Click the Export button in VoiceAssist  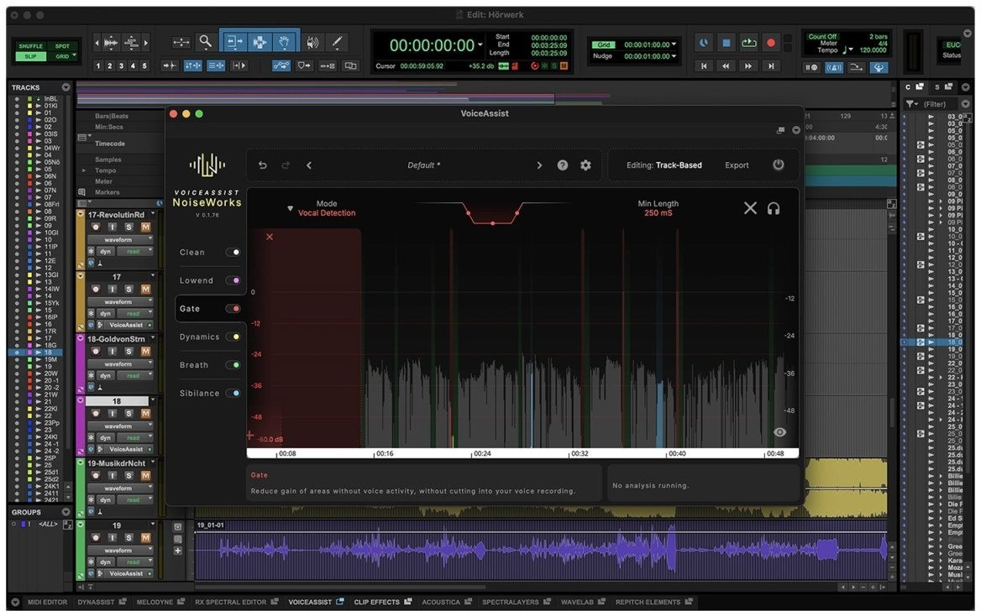[x=737, y=165]
